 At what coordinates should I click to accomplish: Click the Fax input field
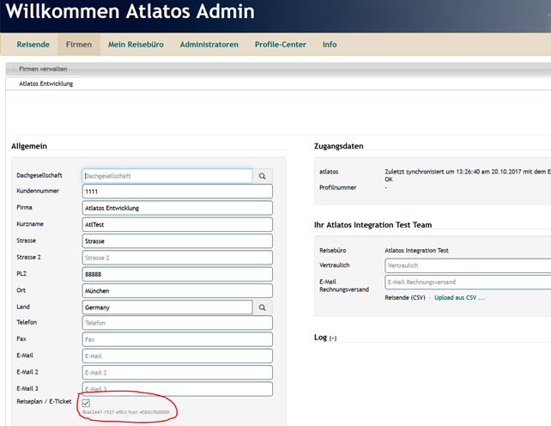point(177,339)
